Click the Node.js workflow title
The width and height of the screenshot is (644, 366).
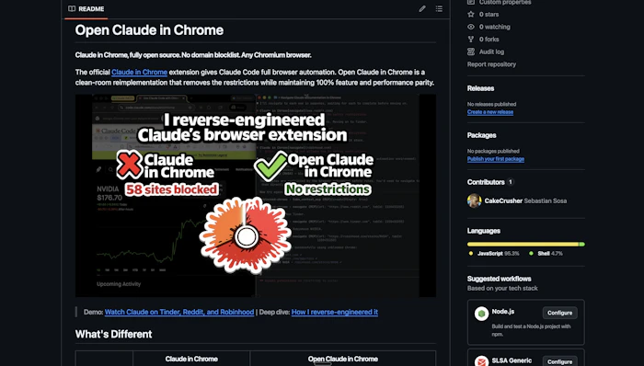[x=503, y=312]
